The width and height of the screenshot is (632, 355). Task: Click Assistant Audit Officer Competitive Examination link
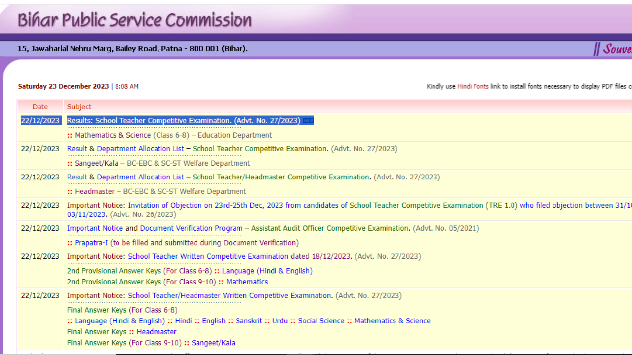pos(330,228)
